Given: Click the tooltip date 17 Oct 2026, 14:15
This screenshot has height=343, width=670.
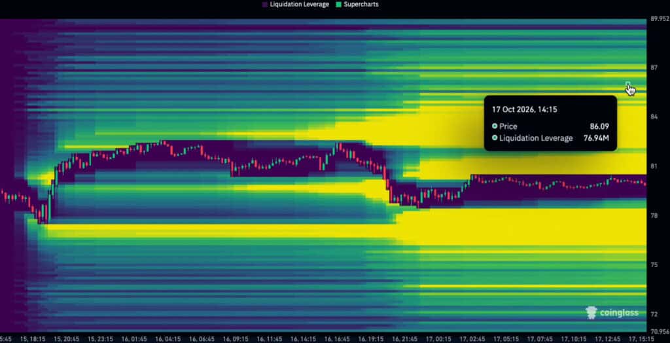Looking at the screenshot, I should 524,109.
